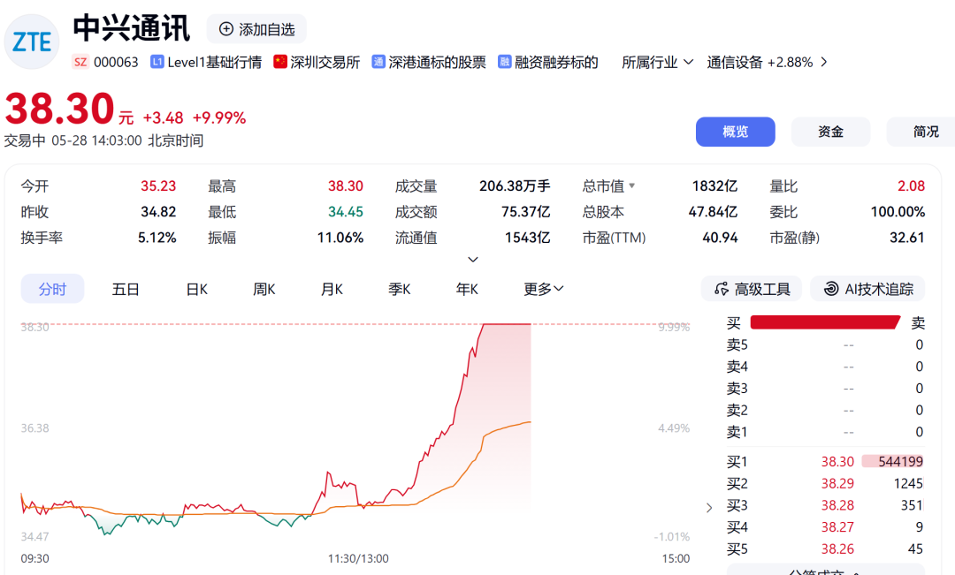
Task: Select the 五日 chart tab
Action: (126, 289)
